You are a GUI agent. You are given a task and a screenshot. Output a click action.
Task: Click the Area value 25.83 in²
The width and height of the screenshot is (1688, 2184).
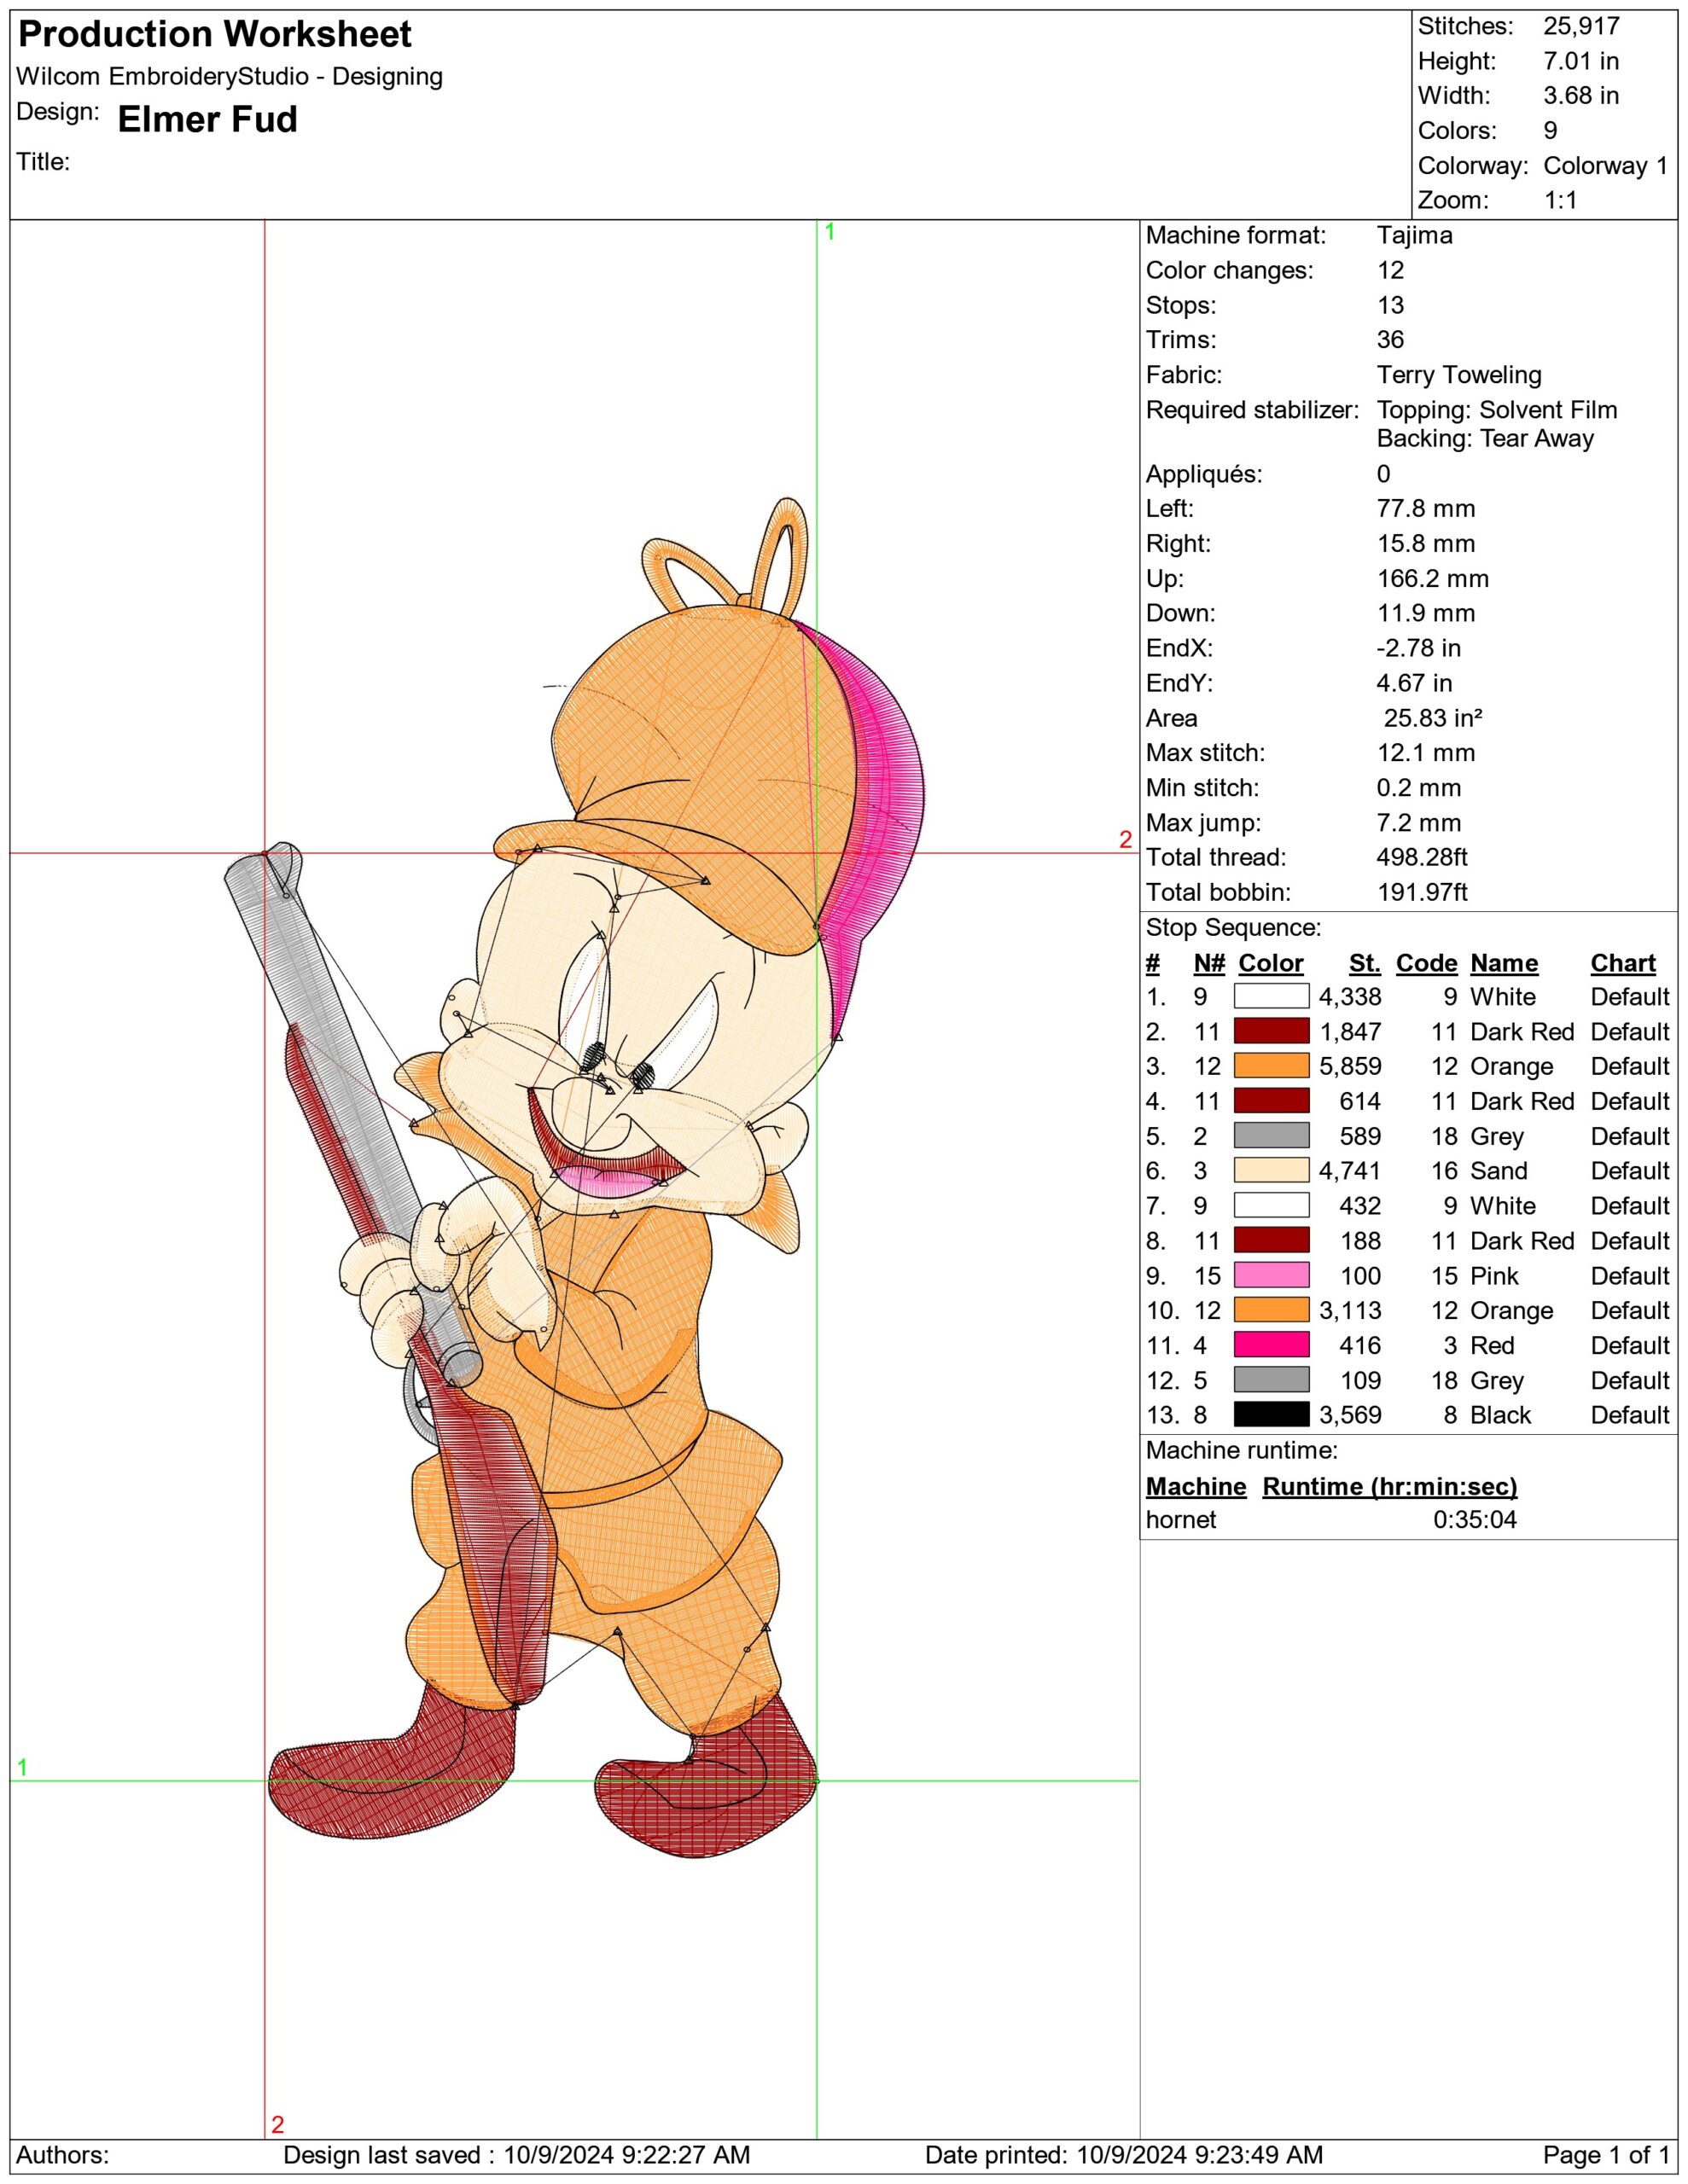tap(1433, 718)
